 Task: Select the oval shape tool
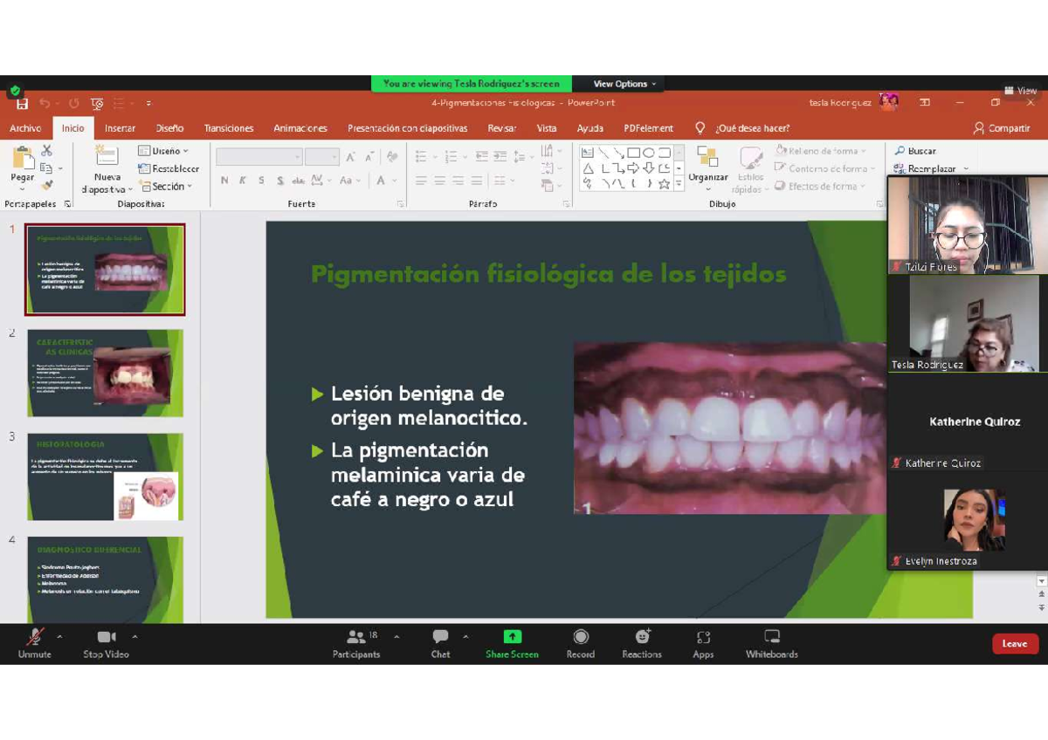[648, 153]
